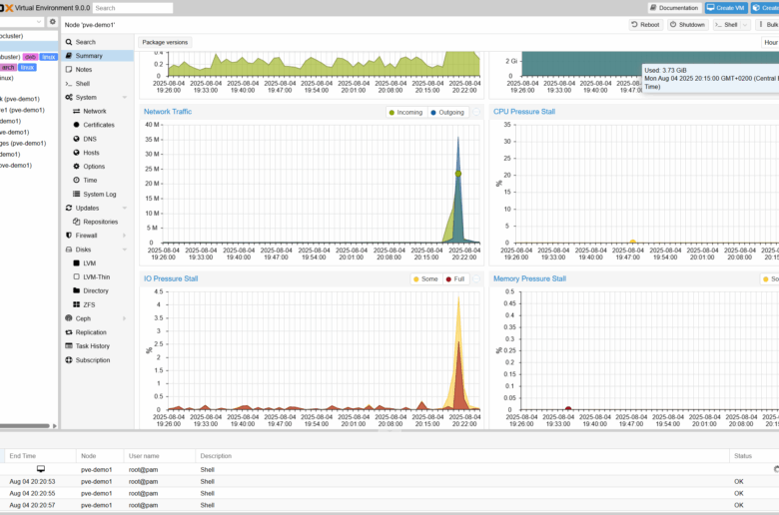This screenshot has width=779, height=515.
Task: Open the Notes menu item
Action: click(x=84, y=70)
